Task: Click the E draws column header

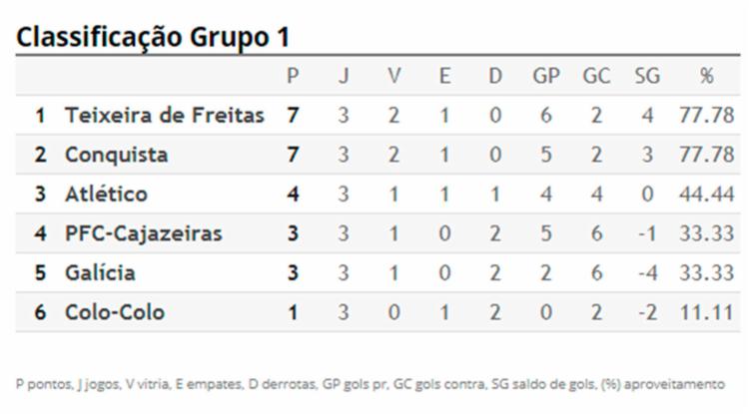Action: (444, 76)
